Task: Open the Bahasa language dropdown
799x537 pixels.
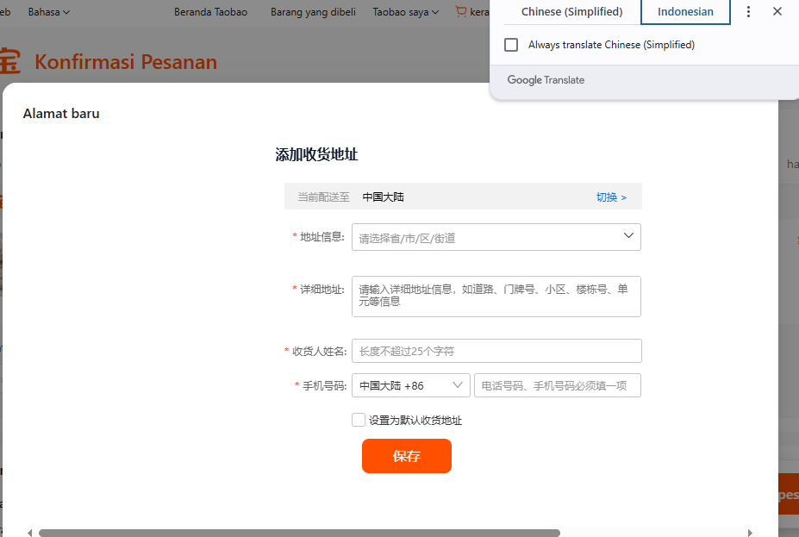Action: point(45,11)
